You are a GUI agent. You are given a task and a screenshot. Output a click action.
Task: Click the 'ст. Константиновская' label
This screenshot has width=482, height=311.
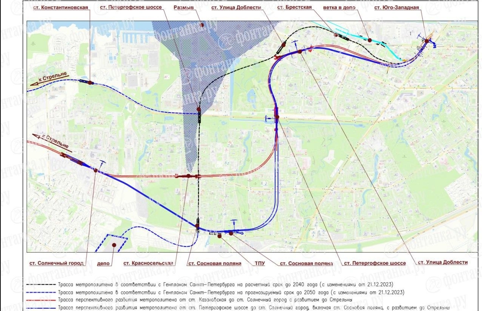[61, 8]
